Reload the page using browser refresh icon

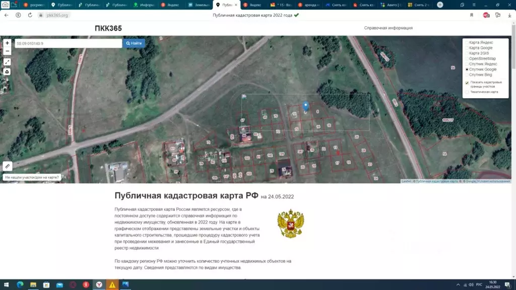click(30, 15)
